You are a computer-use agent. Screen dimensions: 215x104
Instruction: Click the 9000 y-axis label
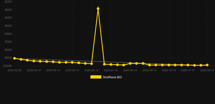pyautogui.click(x=8, y=58)
